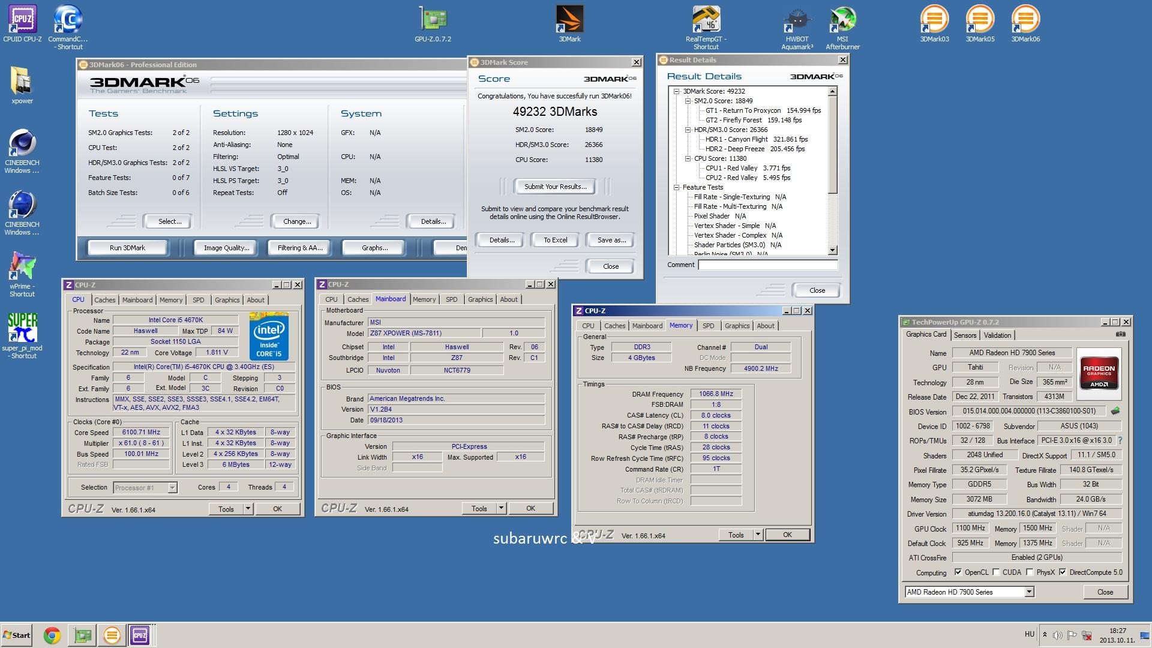Click the Filtering & AA... button
Viewport: 1152px width, 648px height.
(x=300, y=248)
